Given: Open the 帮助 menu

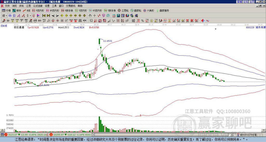Looking at the screenshot, I should point(80,6).
